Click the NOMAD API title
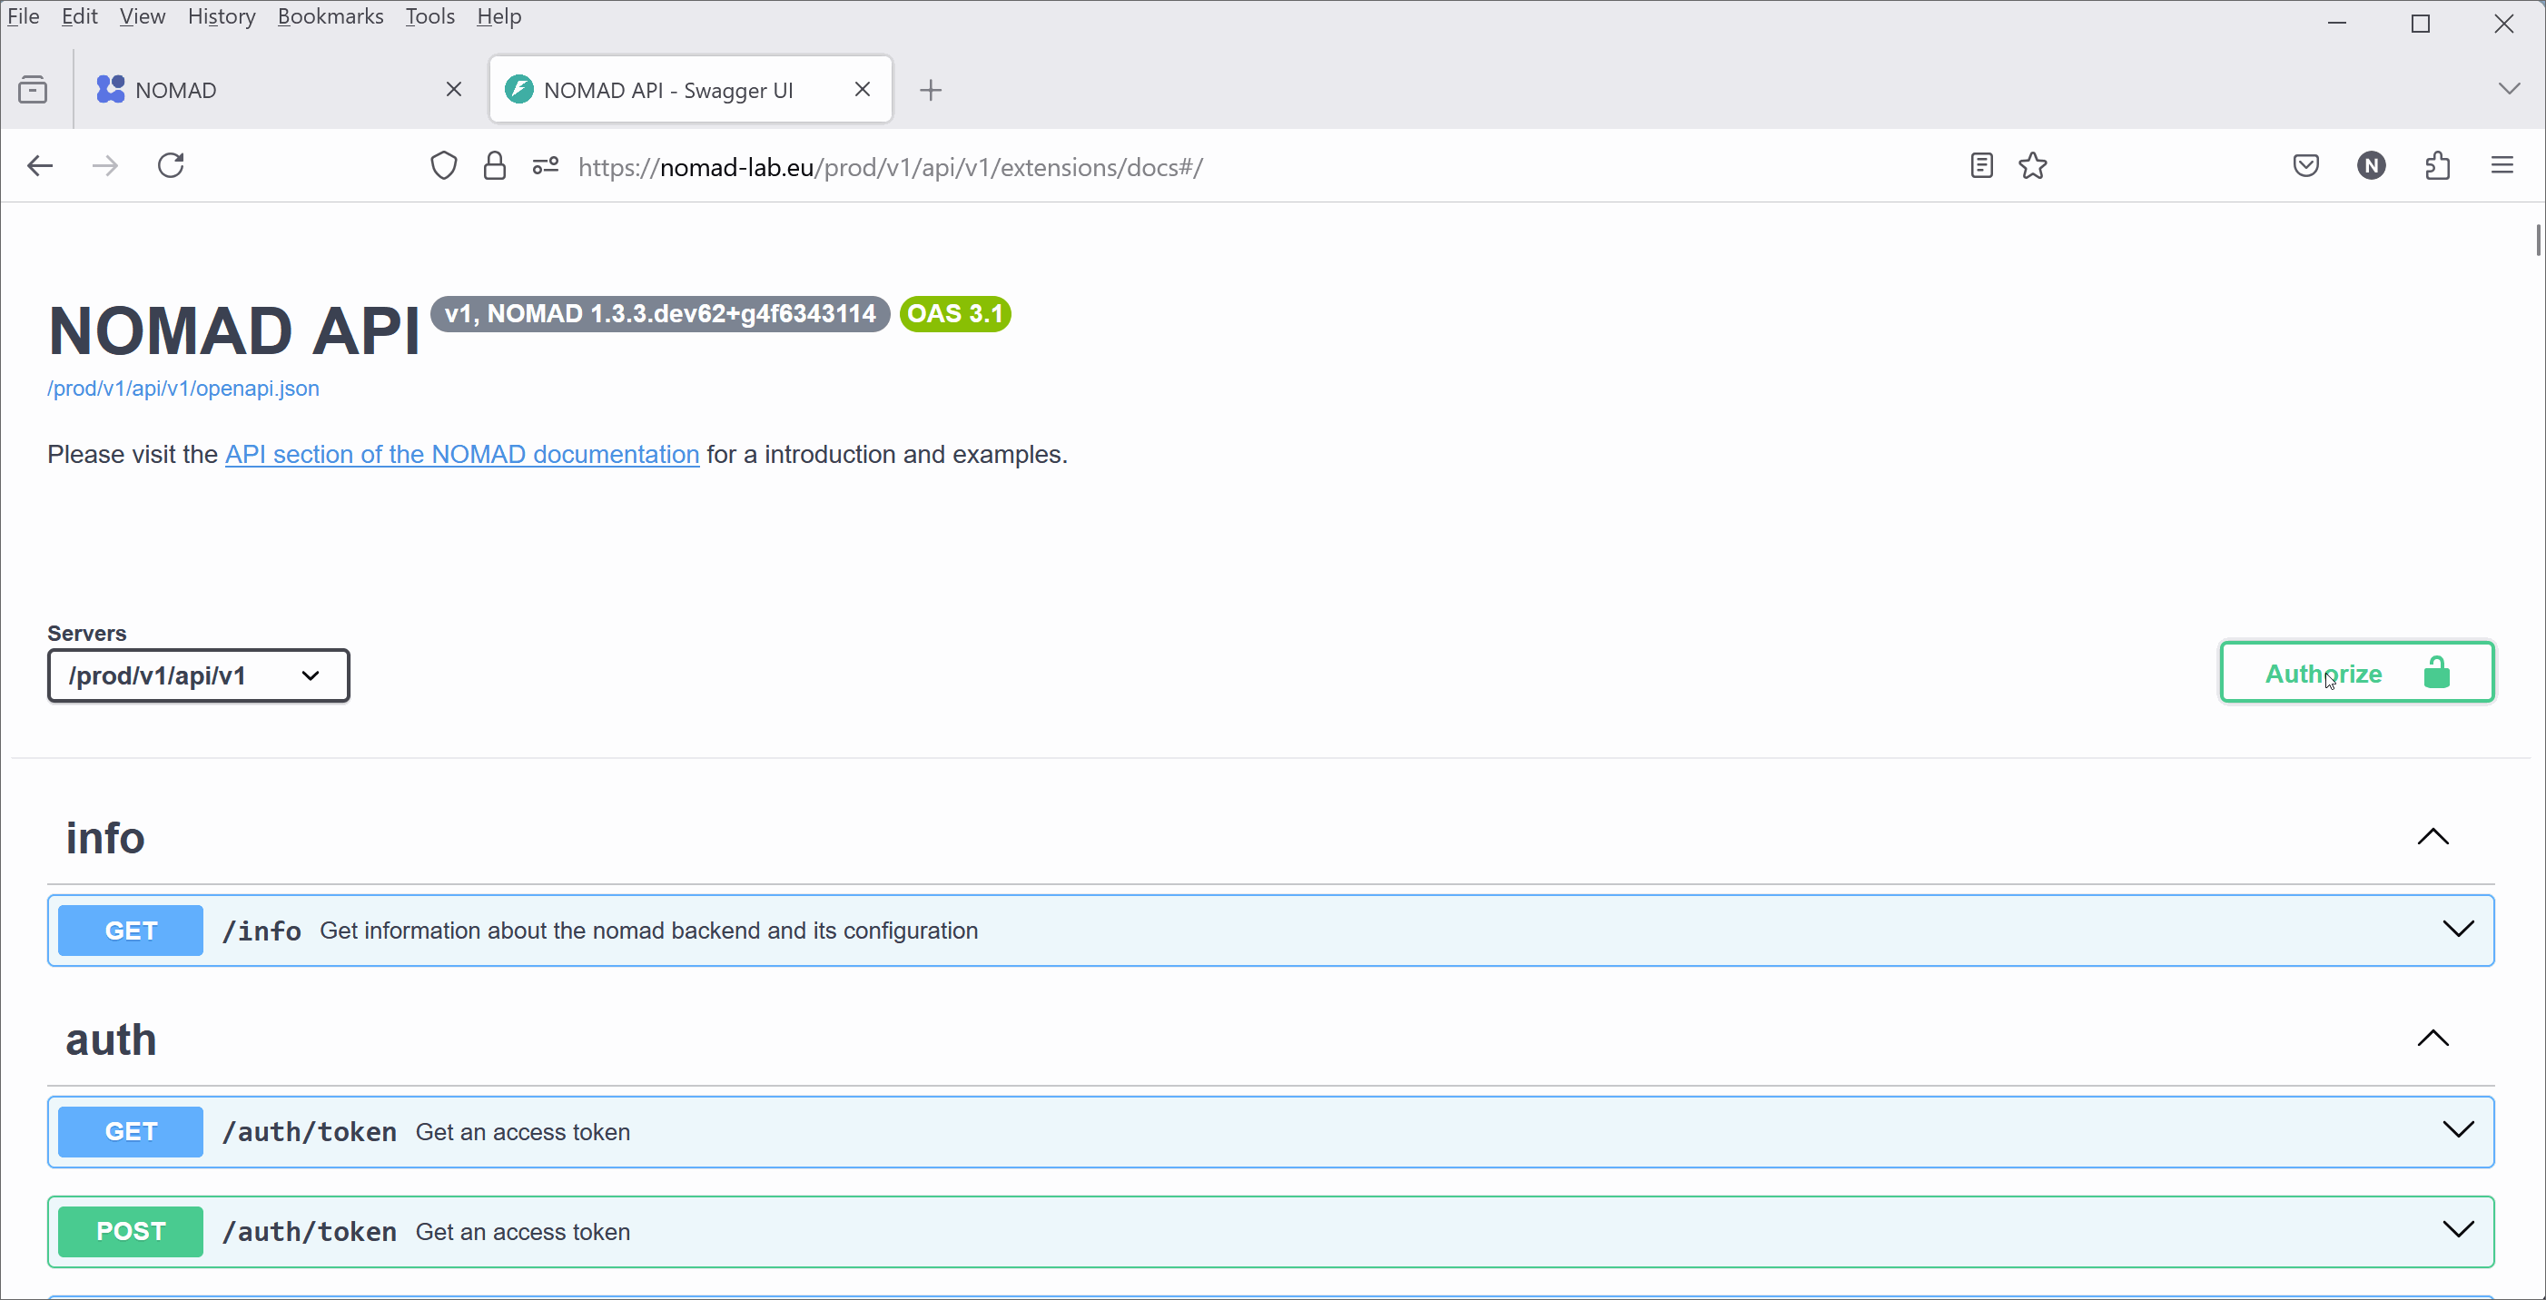Viewport: 2546px width, 1300px height. point(234,330)
